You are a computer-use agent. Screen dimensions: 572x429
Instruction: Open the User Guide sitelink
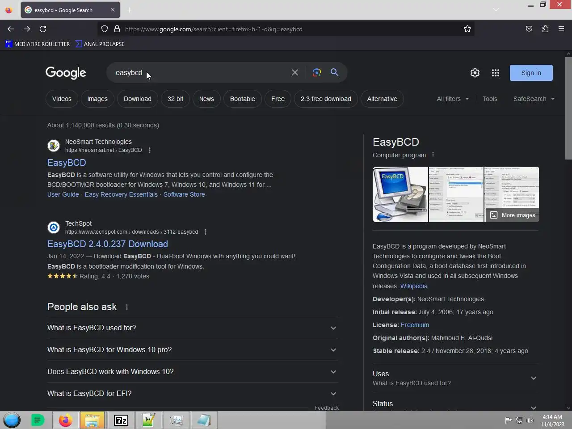tap(63, 194)
